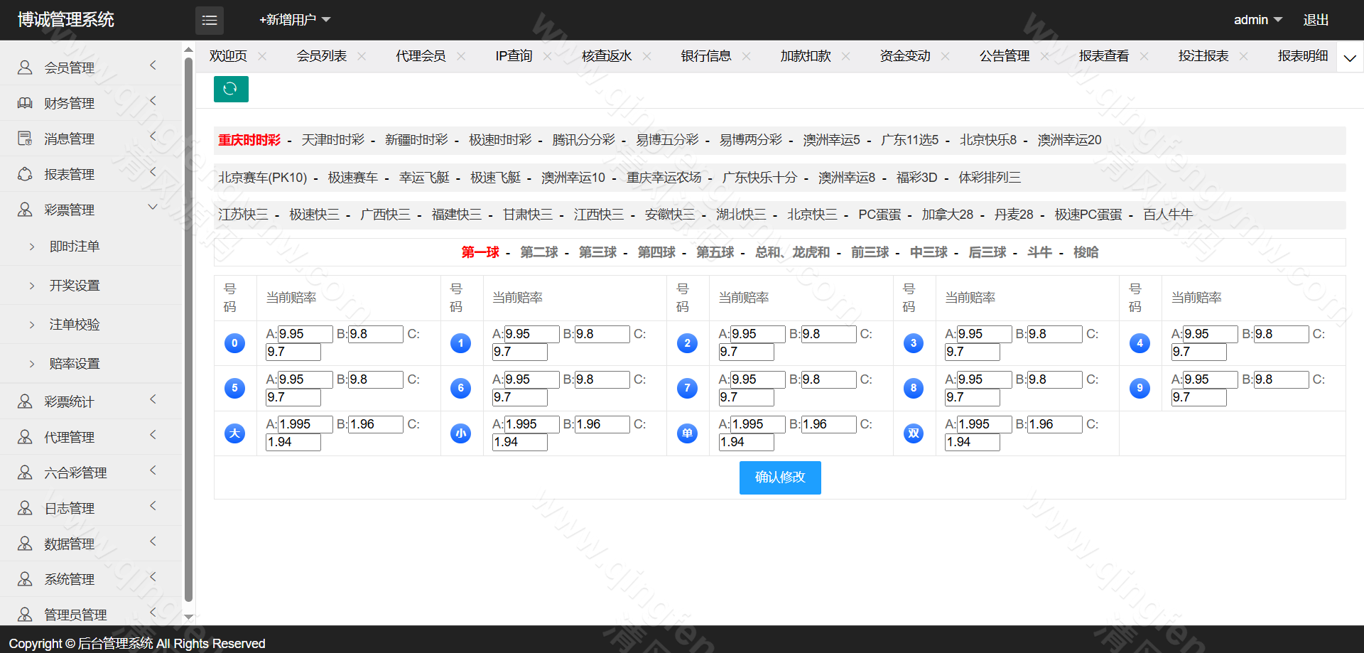This screenshot has width=1364, height=653.
Task: Click the 财务管理 book icon in sidebar
Action: pos(25,103)
